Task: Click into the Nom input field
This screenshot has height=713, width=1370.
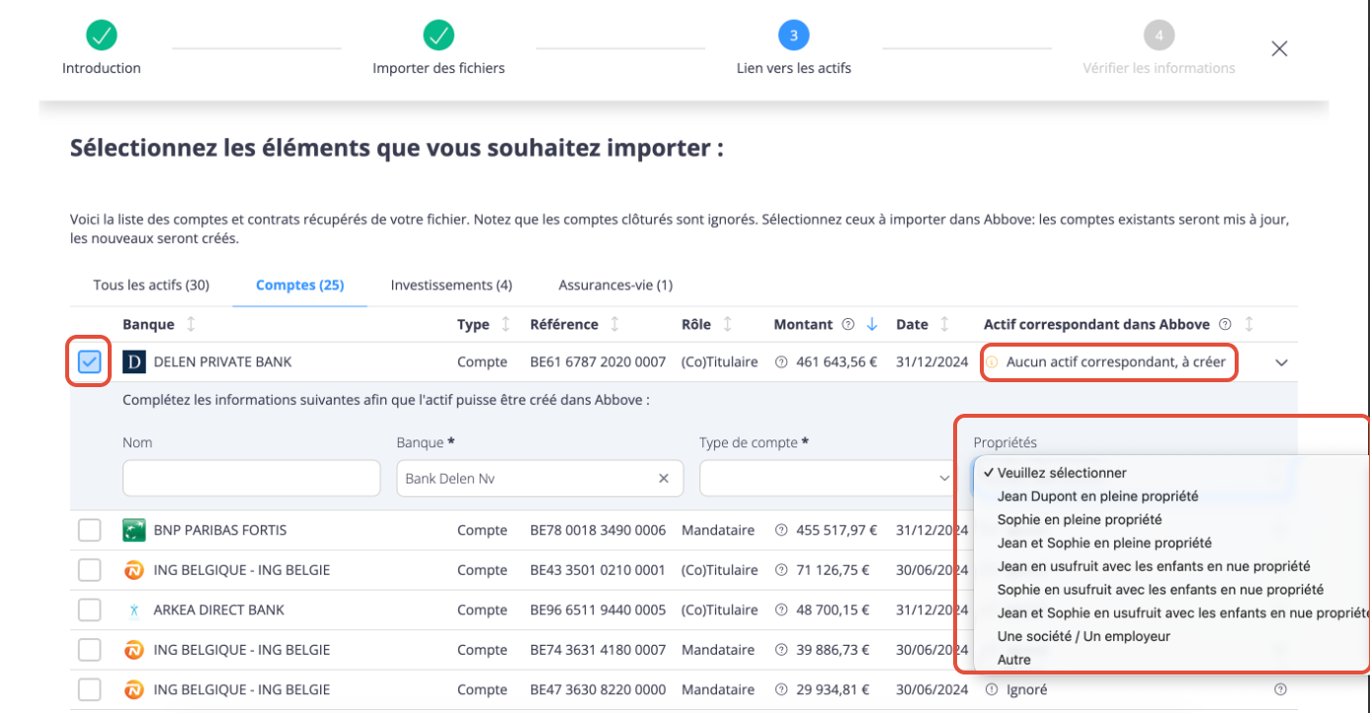Action: [x=252, y=478]
